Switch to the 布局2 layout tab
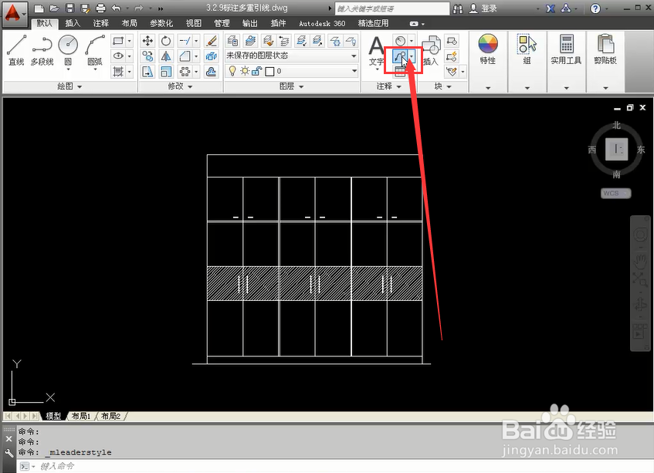Screen dimensions: 654x473 pos(110,416)
